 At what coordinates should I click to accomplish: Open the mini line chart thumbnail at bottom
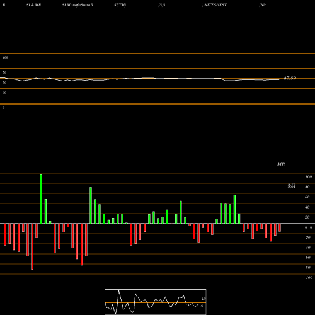pyautogui.click(x=156, y=302)
